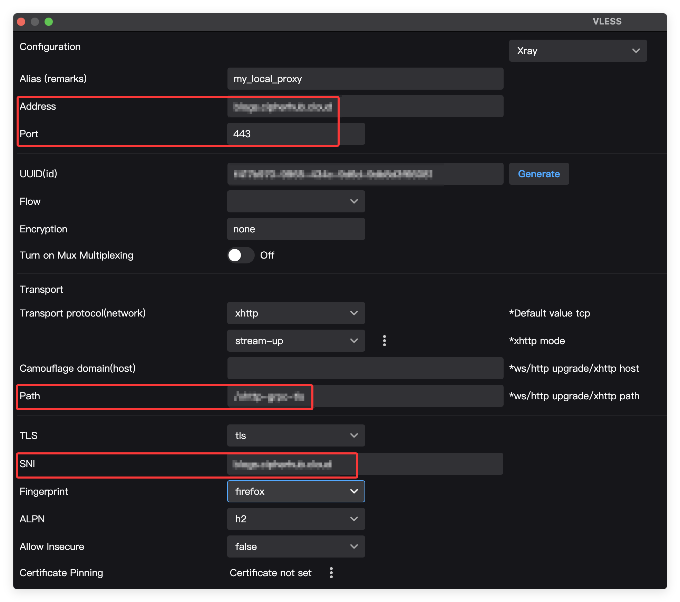The width and height of the screenshot is (680, 602).
Task: Toggle Mux Multiplexing on
Action: click(x=241, y=255)
